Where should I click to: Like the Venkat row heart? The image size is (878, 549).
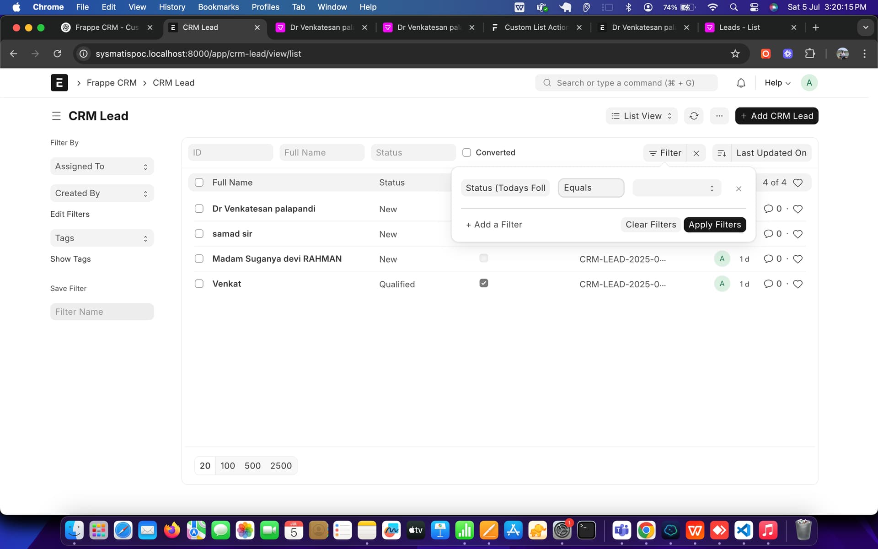[x=798, y=284]
